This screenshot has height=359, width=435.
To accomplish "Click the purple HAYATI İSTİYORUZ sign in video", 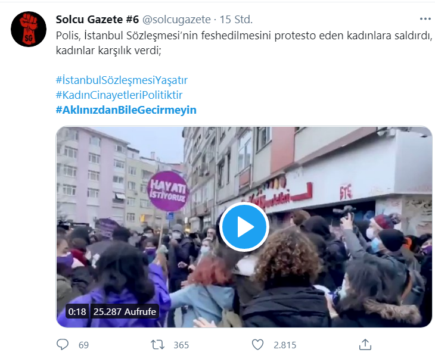I will pos(167,191).
